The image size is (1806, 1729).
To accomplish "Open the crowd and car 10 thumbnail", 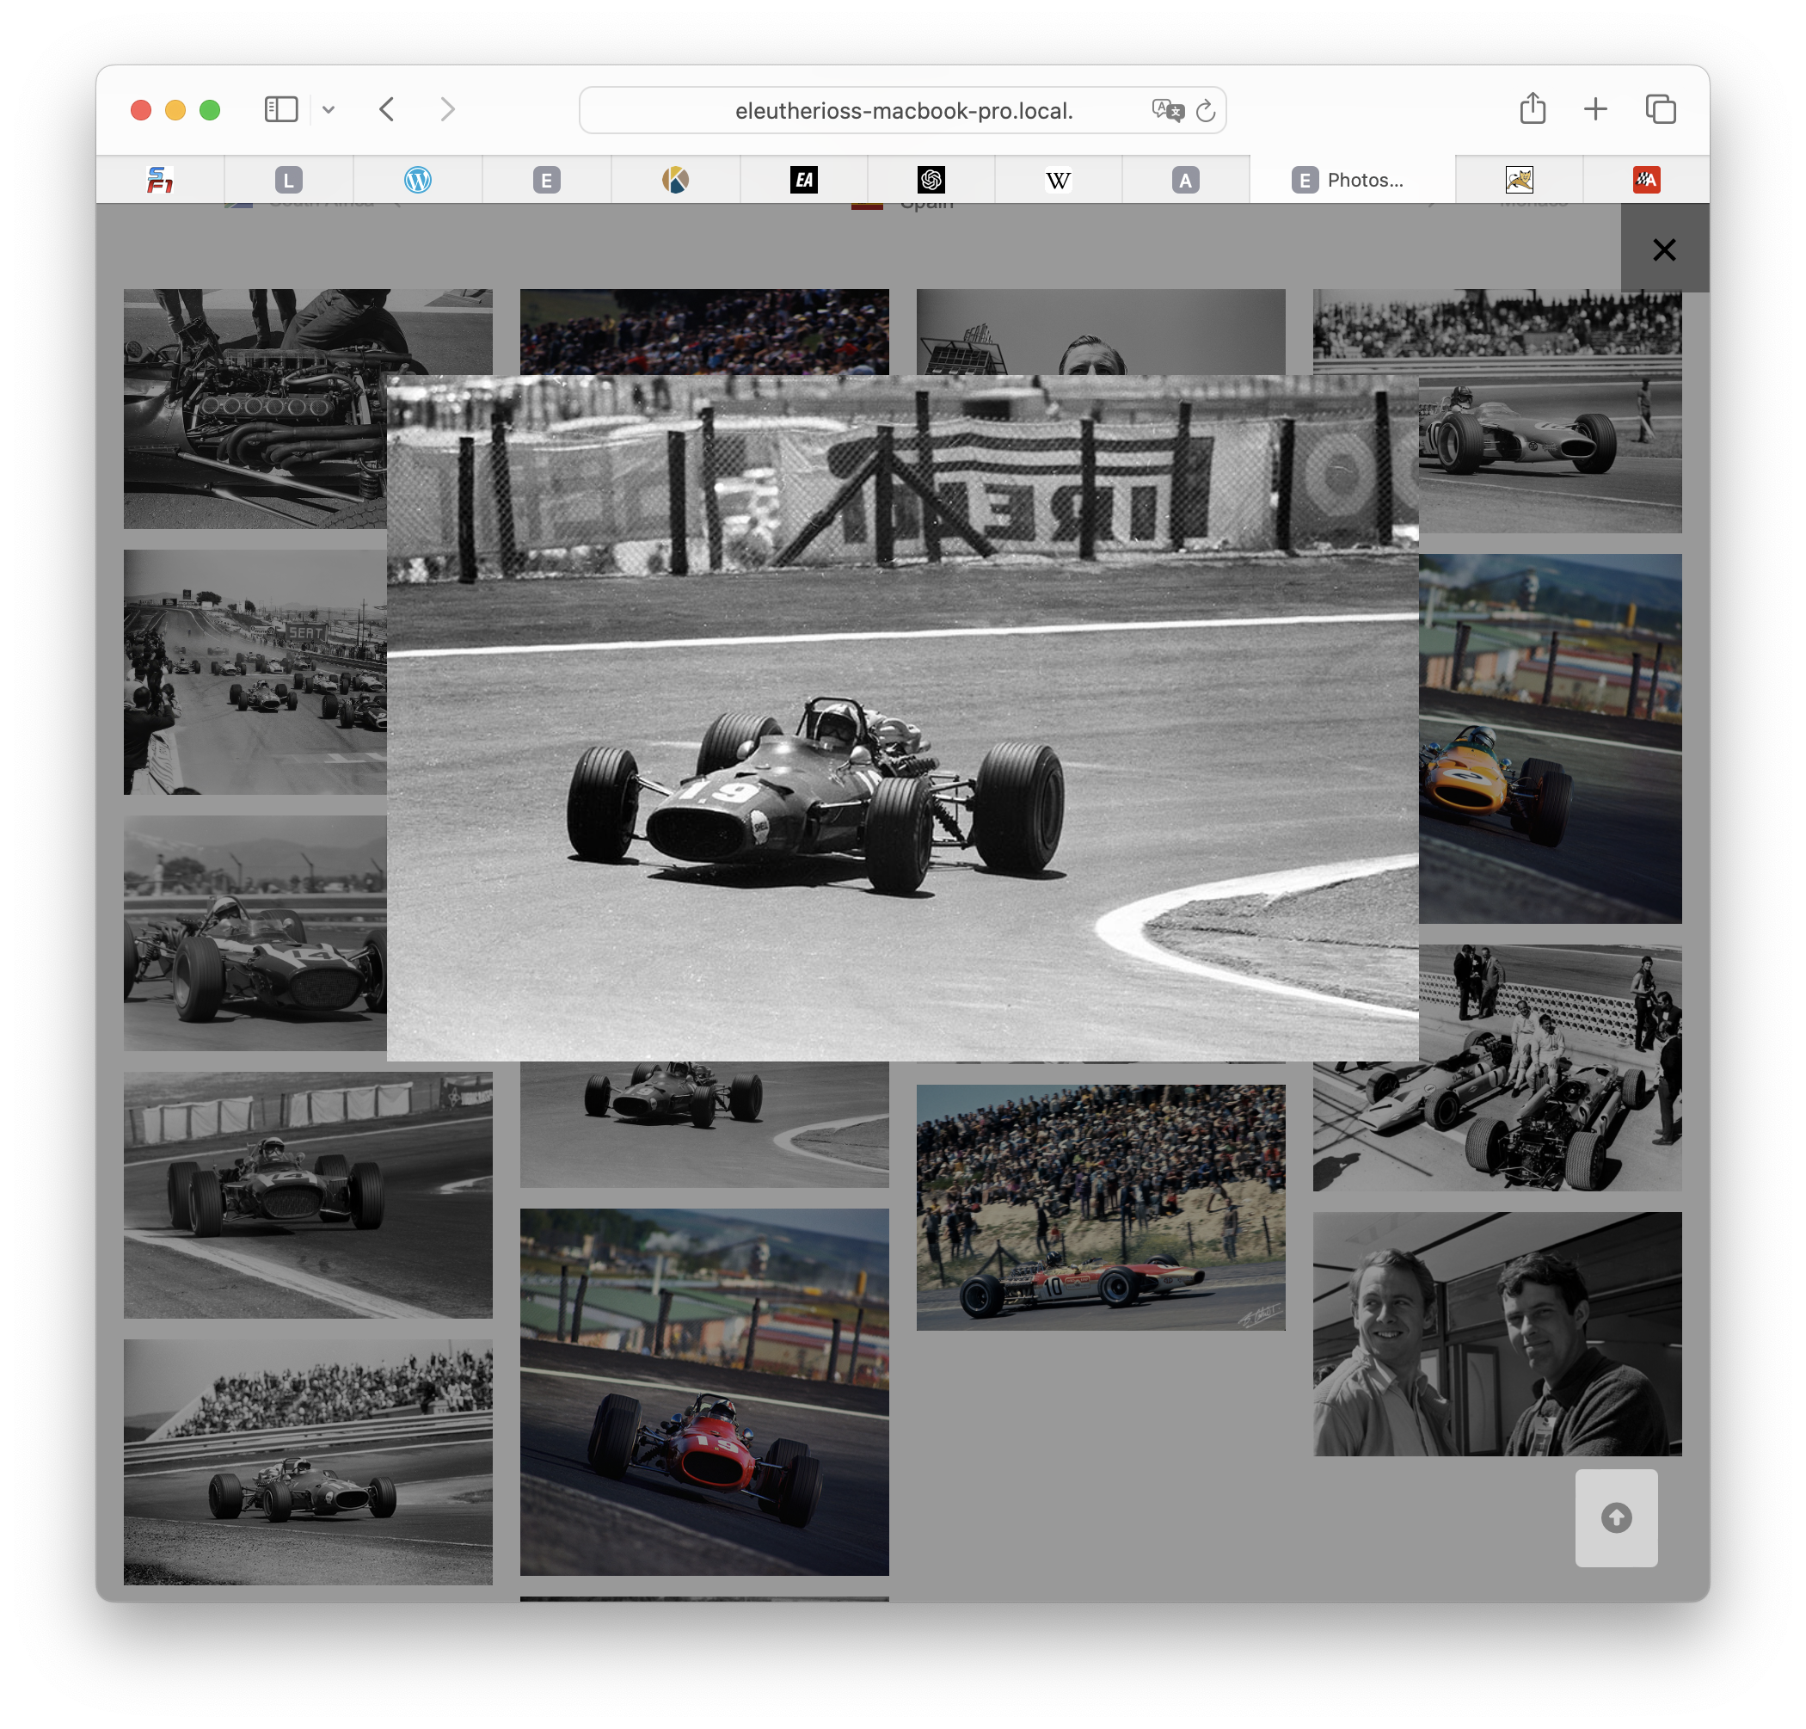I will pyautogui.click(x=1100, y=1206).
